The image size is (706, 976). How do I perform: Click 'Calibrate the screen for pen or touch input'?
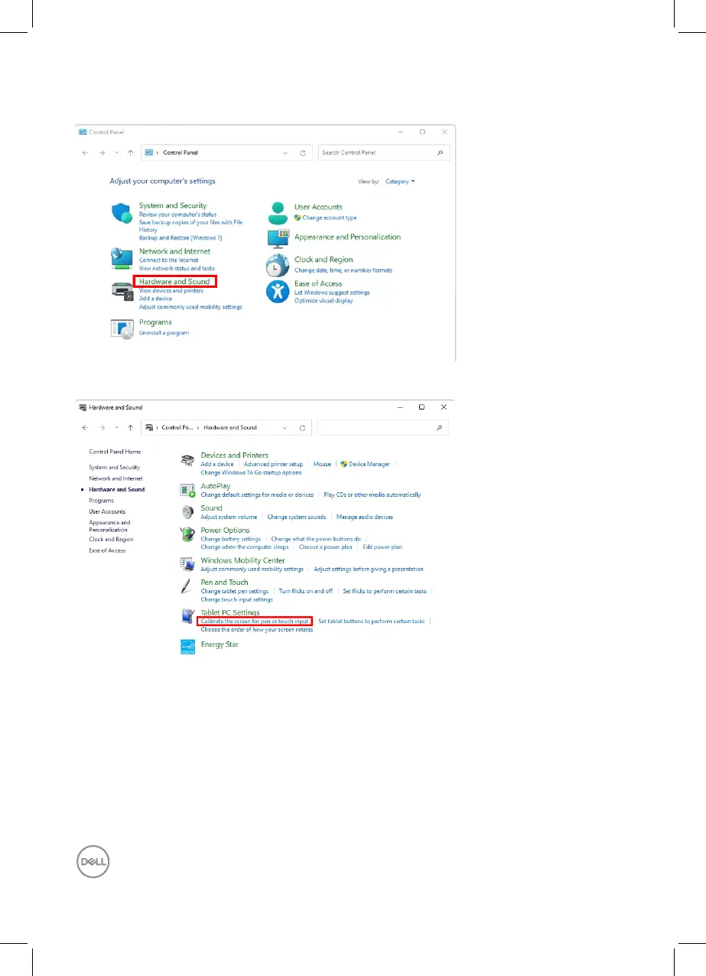tap(255, 622)
